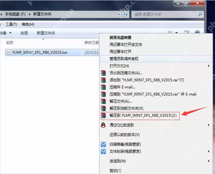Expand the 通过QQ发送到 submenu arrow
This screenshot has width=215, height=174.
[209, 125]
